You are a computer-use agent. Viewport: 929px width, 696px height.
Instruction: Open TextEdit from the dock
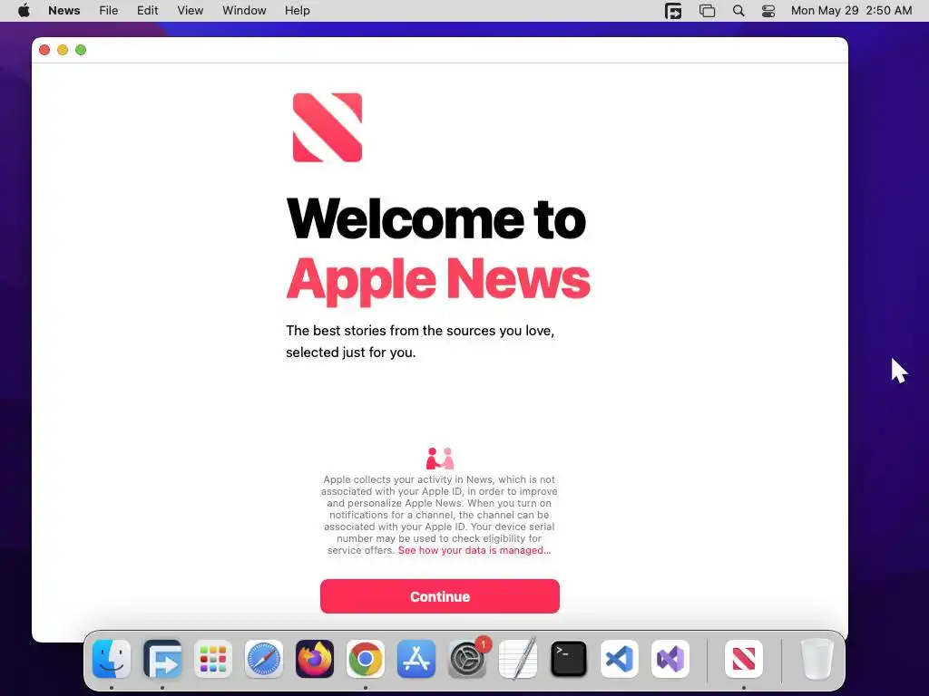[518, 659]
